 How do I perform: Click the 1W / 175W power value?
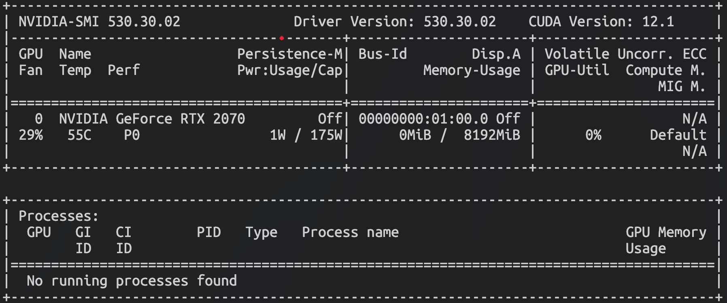click(306, 135)
